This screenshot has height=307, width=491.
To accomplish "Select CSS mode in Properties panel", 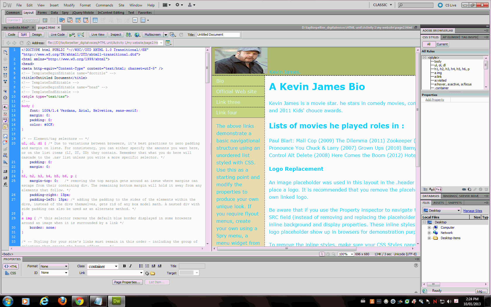I will 11,273.
